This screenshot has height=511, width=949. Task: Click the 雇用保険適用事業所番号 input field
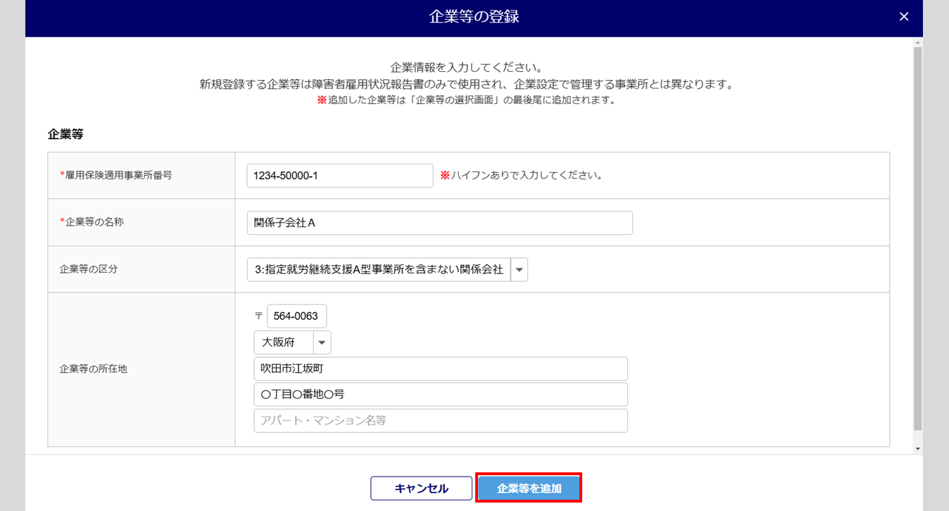(x=339, y=176)
